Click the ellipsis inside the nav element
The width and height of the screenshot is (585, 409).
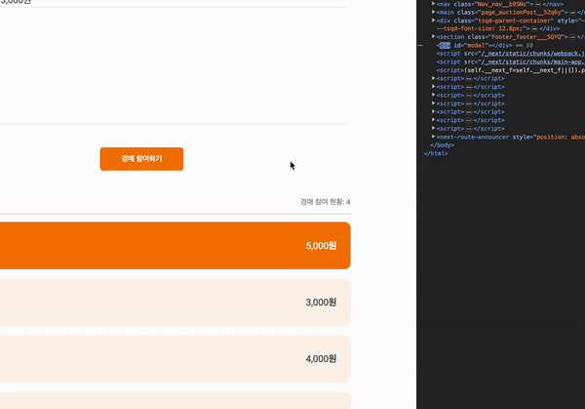click(x=538, y=4)
